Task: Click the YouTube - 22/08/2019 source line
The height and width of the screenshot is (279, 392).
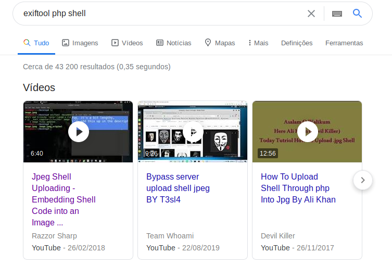Action: pos(183,248)
